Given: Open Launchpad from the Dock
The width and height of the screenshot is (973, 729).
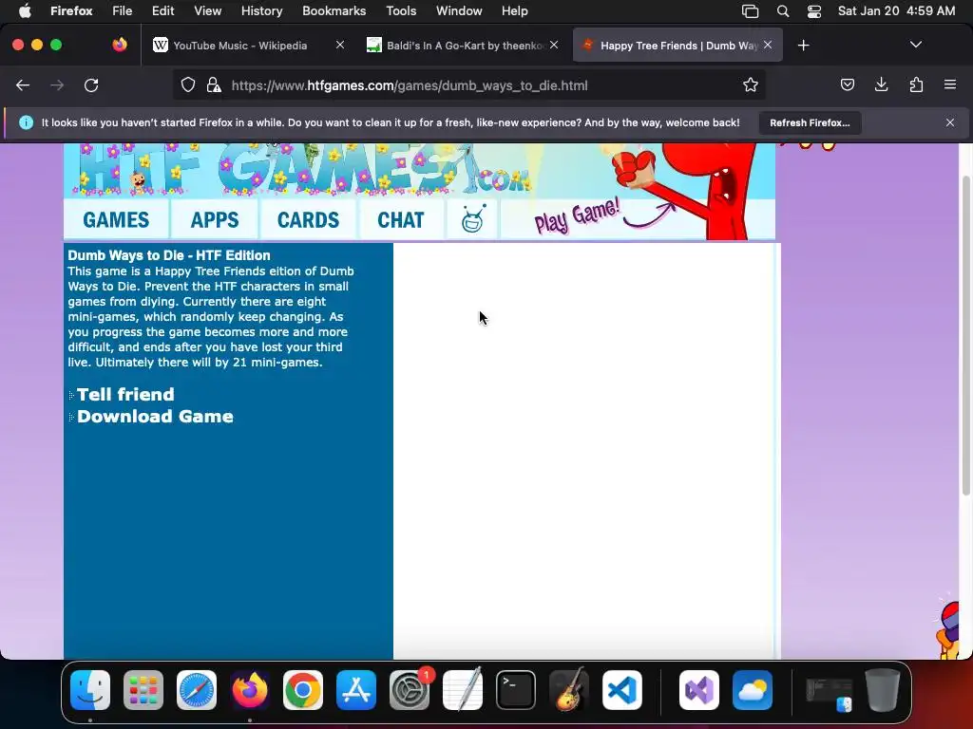Looking at the screenshot, I should pyautogui.click(x=143, y=690).
